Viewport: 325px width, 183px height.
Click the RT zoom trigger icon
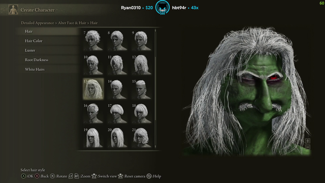pyautogui.click(x=77, y=176)
